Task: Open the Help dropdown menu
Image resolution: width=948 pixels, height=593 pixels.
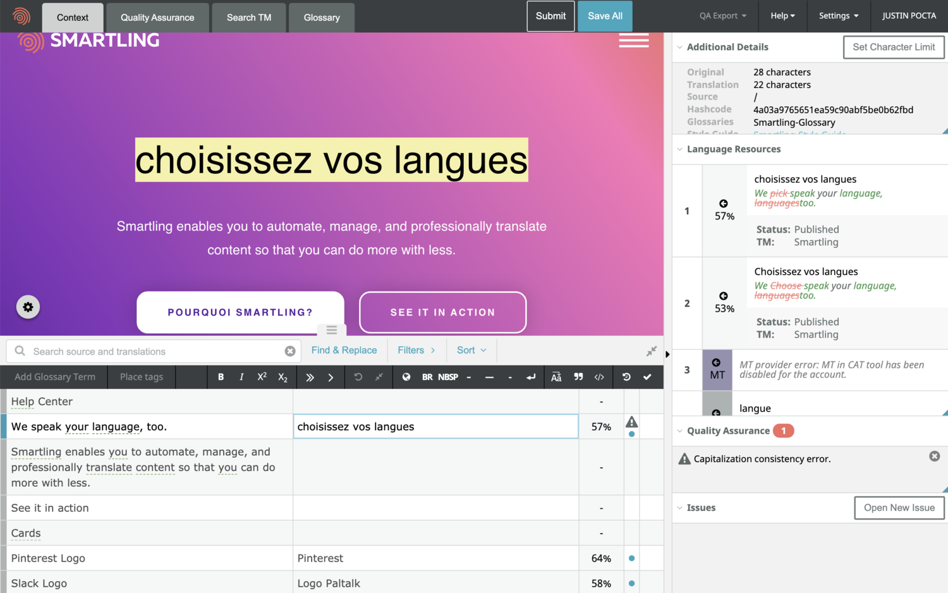Action: (782, 16)
